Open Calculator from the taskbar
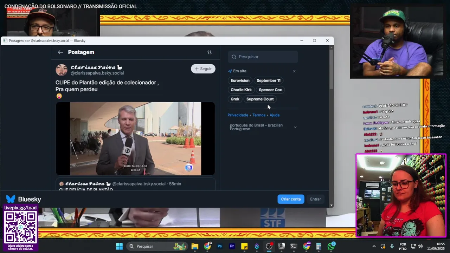Viewport: 450px width, 253px height. pos(319,246)
